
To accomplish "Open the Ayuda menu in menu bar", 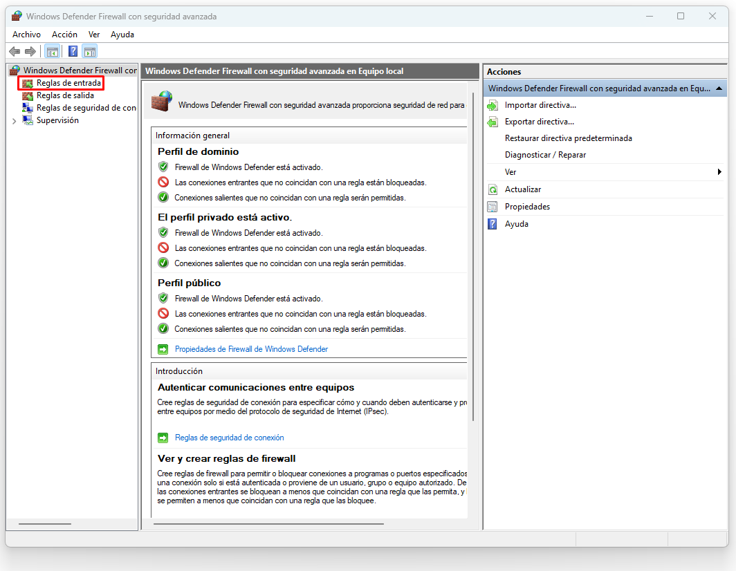I will point(122,35).
